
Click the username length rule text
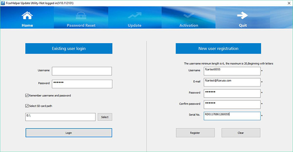[x=229, y=63]
